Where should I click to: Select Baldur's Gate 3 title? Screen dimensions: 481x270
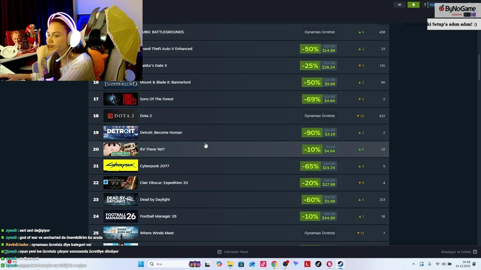pyautogui.click(x=154, y=65)
